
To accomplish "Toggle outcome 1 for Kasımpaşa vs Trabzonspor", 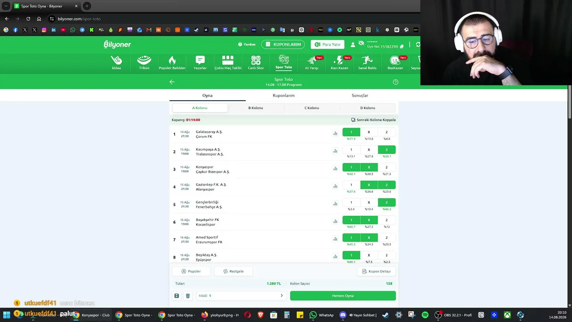I will point(351,150).
